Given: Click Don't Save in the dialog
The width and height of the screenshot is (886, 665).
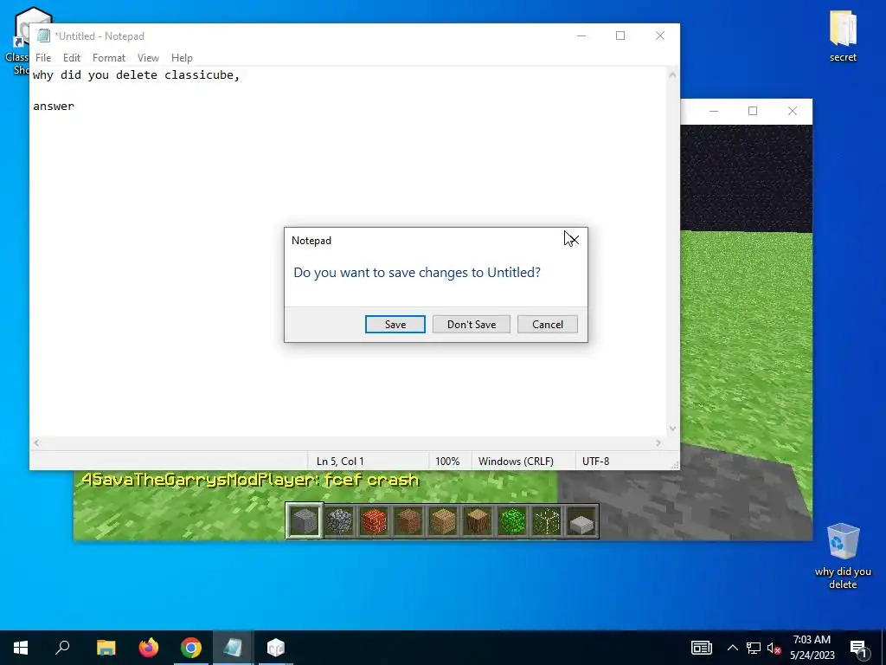Looking at the screenshot, I should (x=472, y=325).
